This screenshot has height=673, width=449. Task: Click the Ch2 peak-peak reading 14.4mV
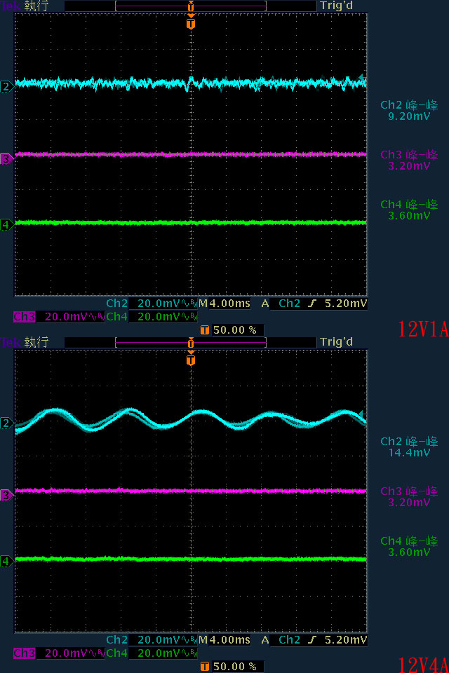409,452
